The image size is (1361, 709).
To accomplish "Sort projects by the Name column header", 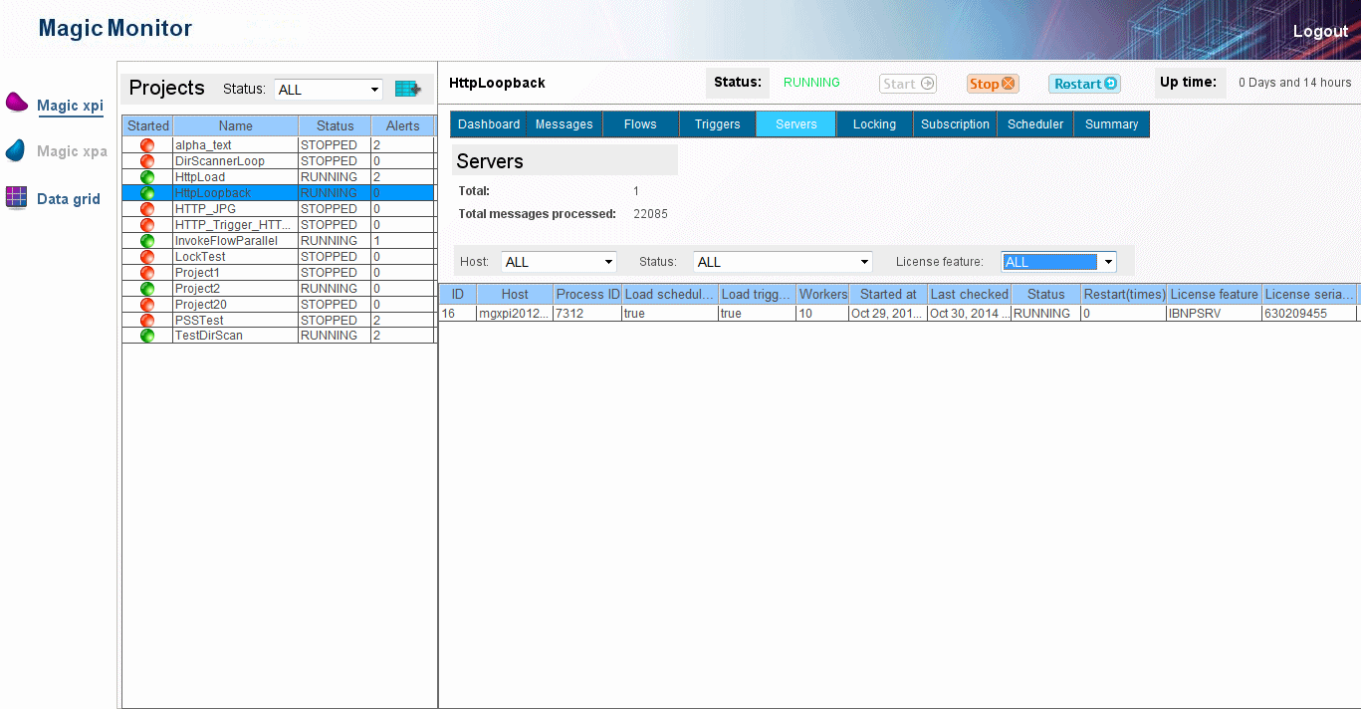I will (236, 126).
